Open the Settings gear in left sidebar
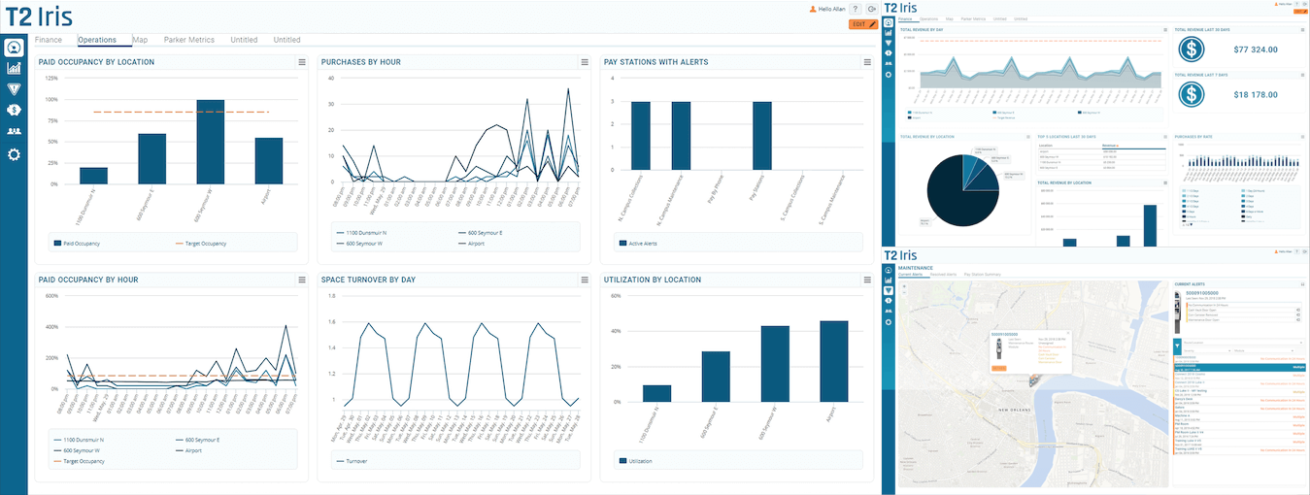This screenshot has height=495, width=1310. (x=14, y=153)
